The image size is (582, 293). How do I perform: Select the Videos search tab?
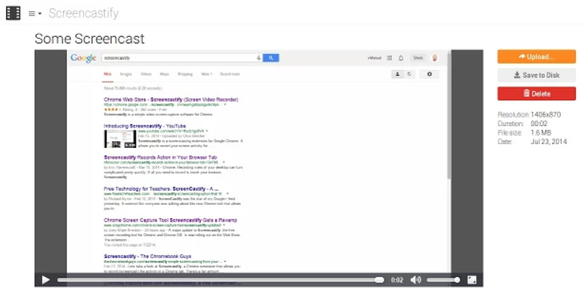click(146, 74)
